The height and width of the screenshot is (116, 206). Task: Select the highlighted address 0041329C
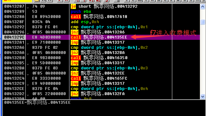(x=14, y=37)
